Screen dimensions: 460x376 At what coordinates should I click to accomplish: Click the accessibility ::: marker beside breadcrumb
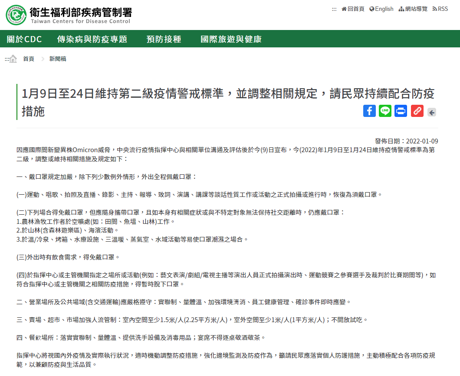(x=7, y=60)
